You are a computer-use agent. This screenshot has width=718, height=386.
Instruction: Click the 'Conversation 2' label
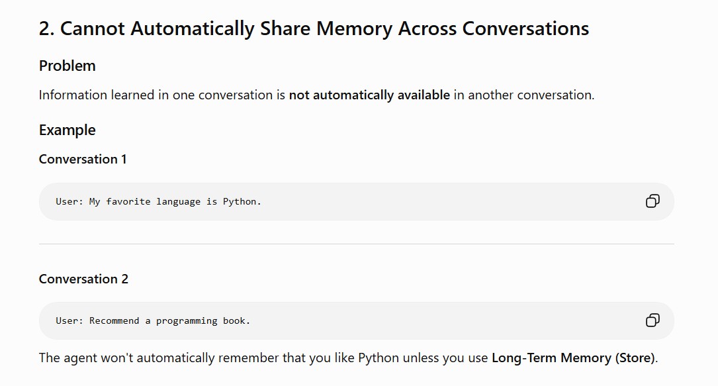tap(83, 279)
